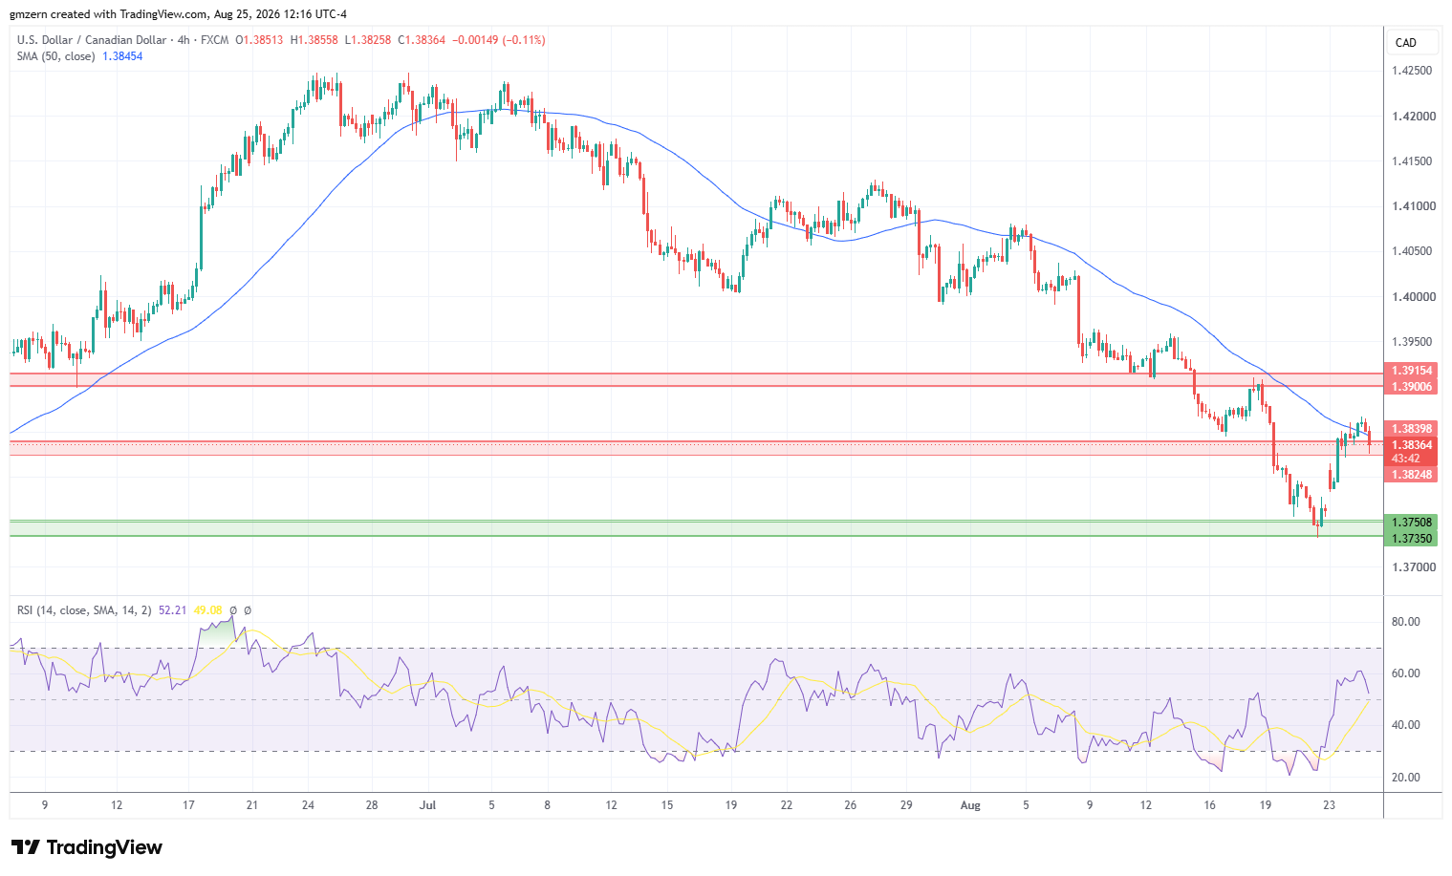Click the 17 date label on time axis
The height and width of the screenshot is (876, 1452).
(x=188, y=805)
